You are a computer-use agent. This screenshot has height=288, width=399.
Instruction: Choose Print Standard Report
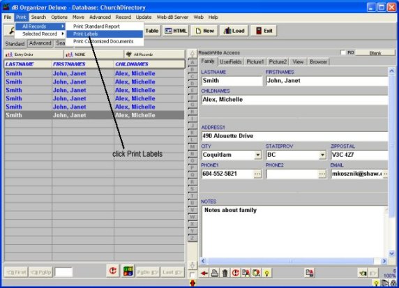105,26
